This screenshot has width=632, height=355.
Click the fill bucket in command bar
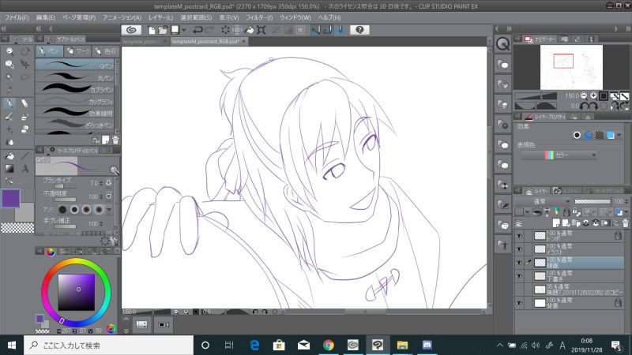click(250, 30)
